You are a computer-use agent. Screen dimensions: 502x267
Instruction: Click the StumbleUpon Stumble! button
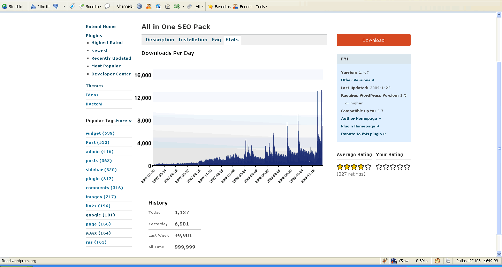(x=13, y=6)
